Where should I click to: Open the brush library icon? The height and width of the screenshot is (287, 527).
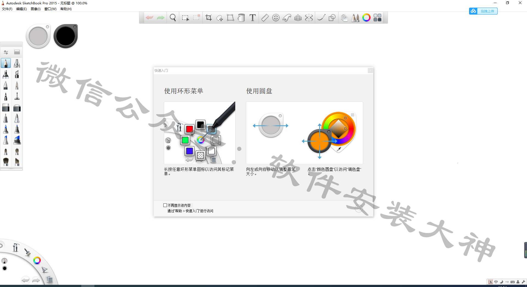coord(17,52)
